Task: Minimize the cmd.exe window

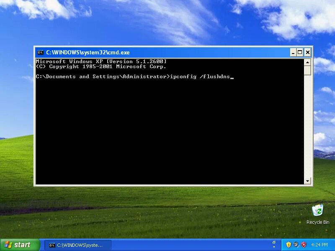Action: pyautogui.click(x=293, y=52)
